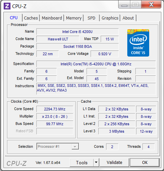Open the Processor #1 selection dropdown

point(58,146)
